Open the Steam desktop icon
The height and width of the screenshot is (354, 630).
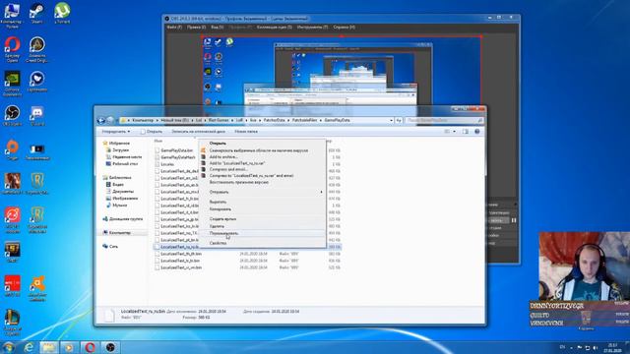click(36, 14)
